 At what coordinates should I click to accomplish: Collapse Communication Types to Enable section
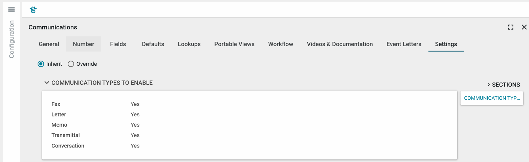tap(47, 83)
